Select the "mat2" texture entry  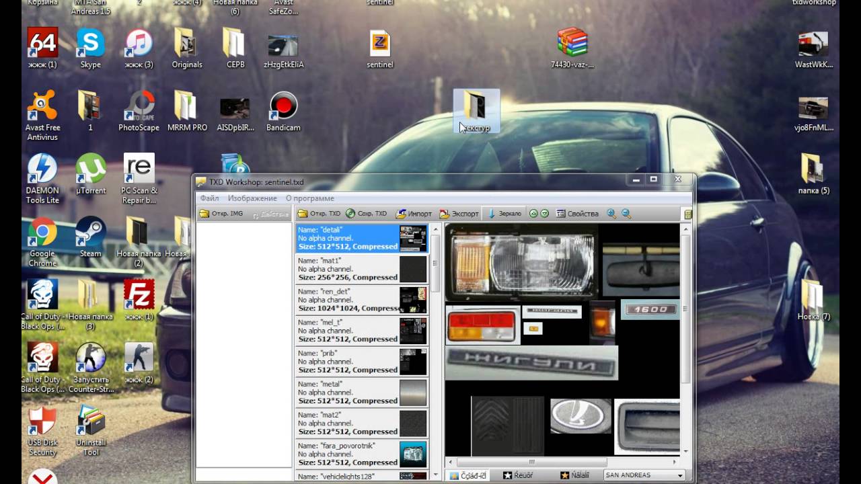[362, 424]
